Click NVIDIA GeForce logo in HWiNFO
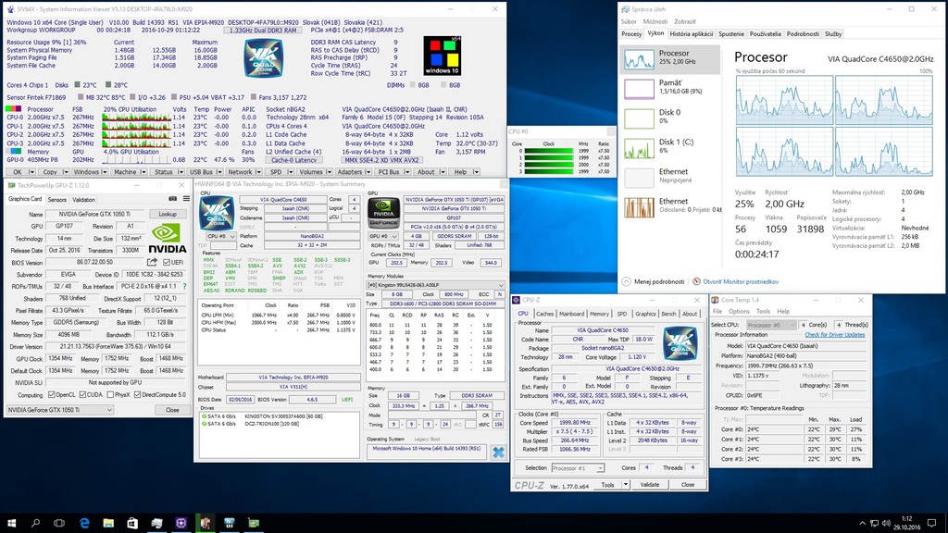948x533 pixels. (384, 214)
